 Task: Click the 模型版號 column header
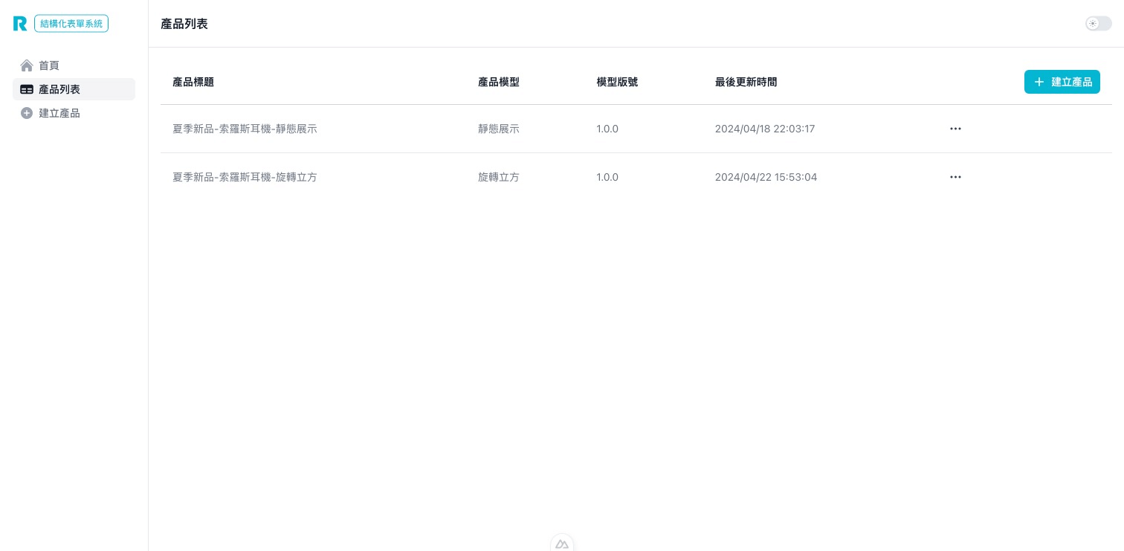point(617,82)
